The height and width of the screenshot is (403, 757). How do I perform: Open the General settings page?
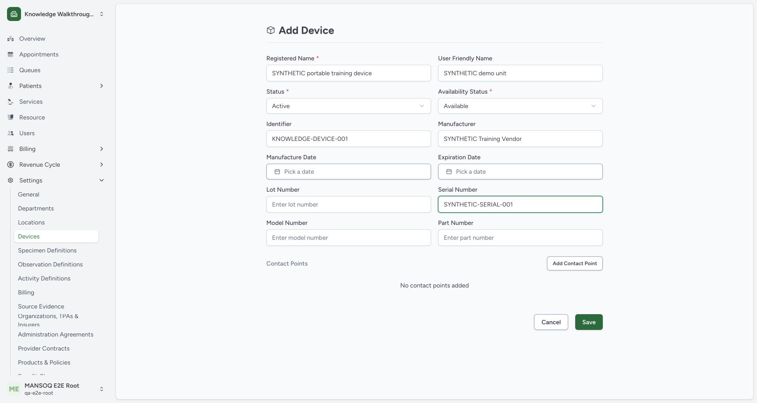coord(28,194)
